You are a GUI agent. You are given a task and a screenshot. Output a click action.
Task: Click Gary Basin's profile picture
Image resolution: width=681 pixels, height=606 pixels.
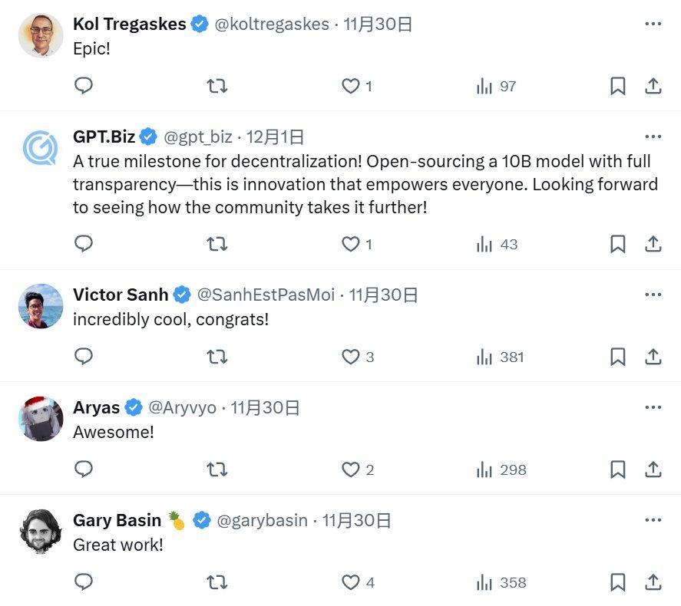[x=41, y=532]
